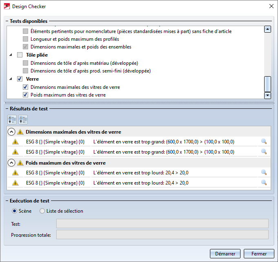Toggle Dimensions maximales et poids des ensembles

tap(25, 47)
